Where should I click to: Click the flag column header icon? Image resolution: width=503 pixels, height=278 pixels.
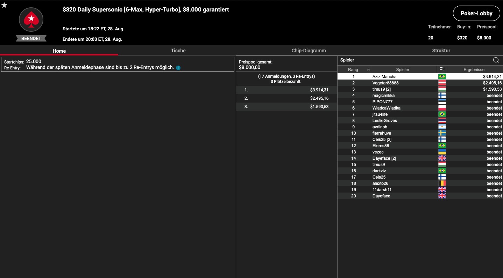442,69
